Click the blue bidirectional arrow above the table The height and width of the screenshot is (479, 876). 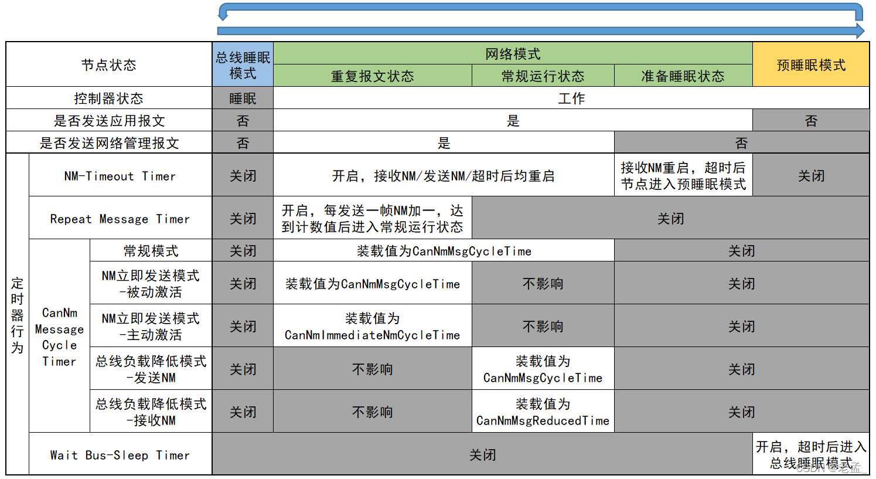[539, 18]
